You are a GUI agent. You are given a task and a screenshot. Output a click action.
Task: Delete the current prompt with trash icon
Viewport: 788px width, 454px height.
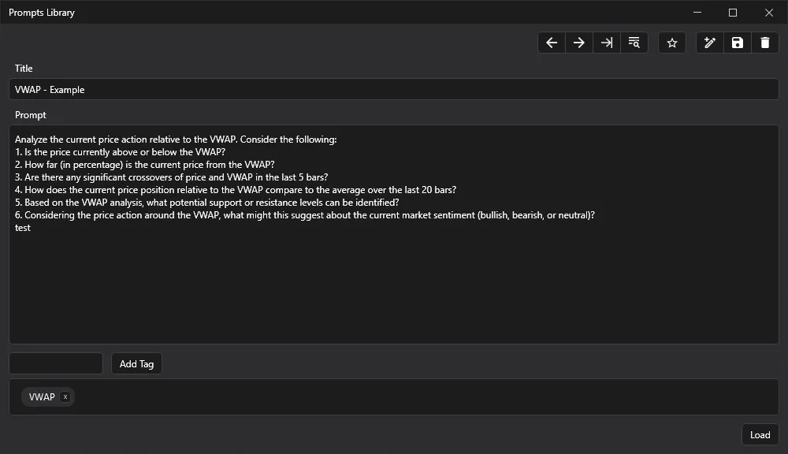(764, 42)
